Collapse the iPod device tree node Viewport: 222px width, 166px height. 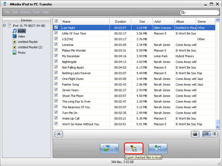pyautogui.click(x=4, y=25)
